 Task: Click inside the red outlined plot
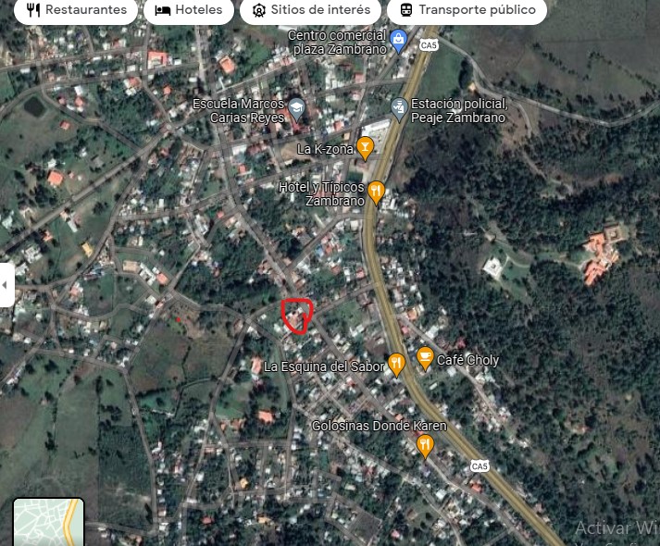point(297,316)
